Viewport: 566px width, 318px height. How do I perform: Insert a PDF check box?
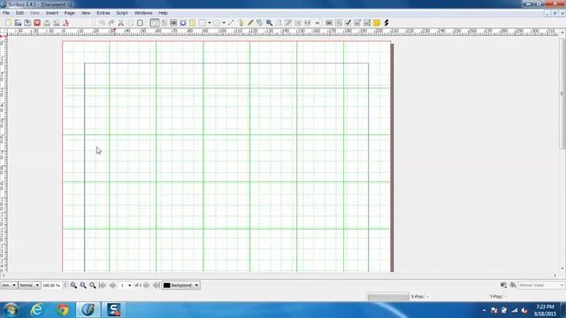348,23
